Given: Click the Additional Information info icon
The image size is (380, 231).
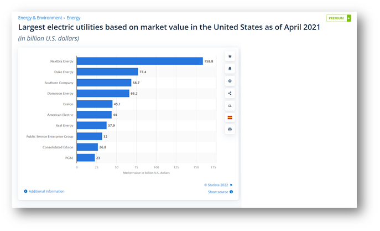Looking at the screenshot, I should click(25, 192).
